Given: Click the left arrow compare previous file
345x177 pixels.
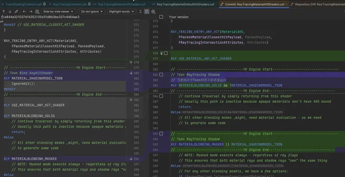Looking at the screenshot, I should [24, 11].
